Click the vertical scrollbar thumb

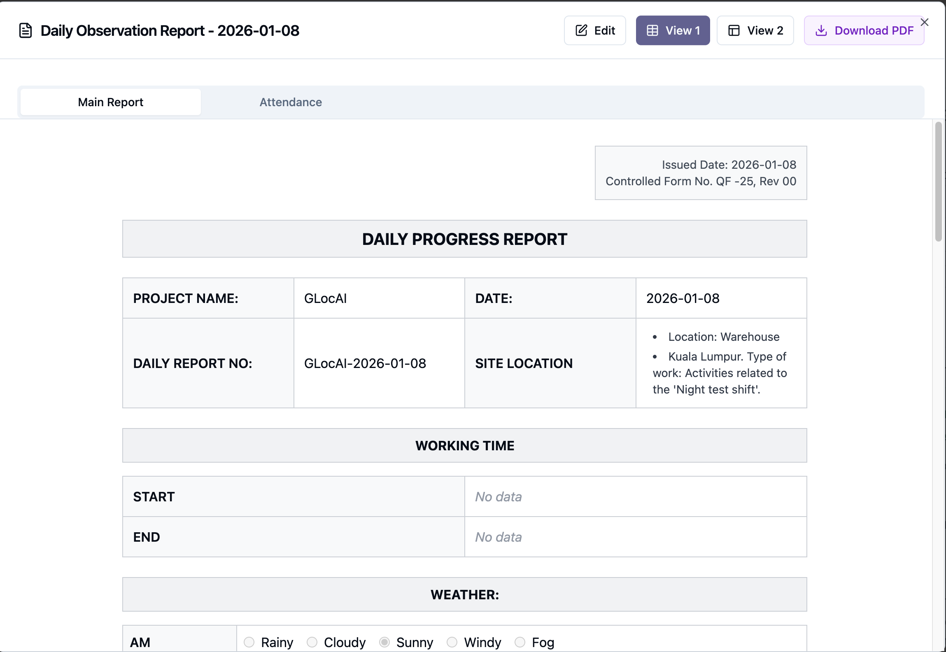click(938, 181)
